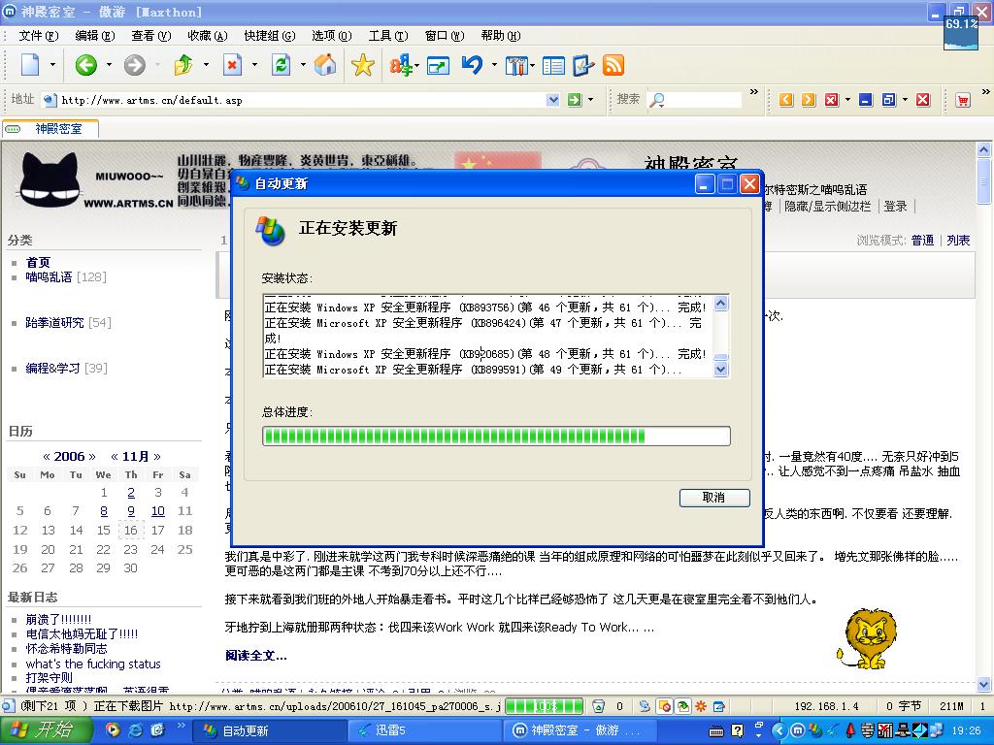Go to previous year « before 2006
994x745 pixels.
[x=47, y=456]
